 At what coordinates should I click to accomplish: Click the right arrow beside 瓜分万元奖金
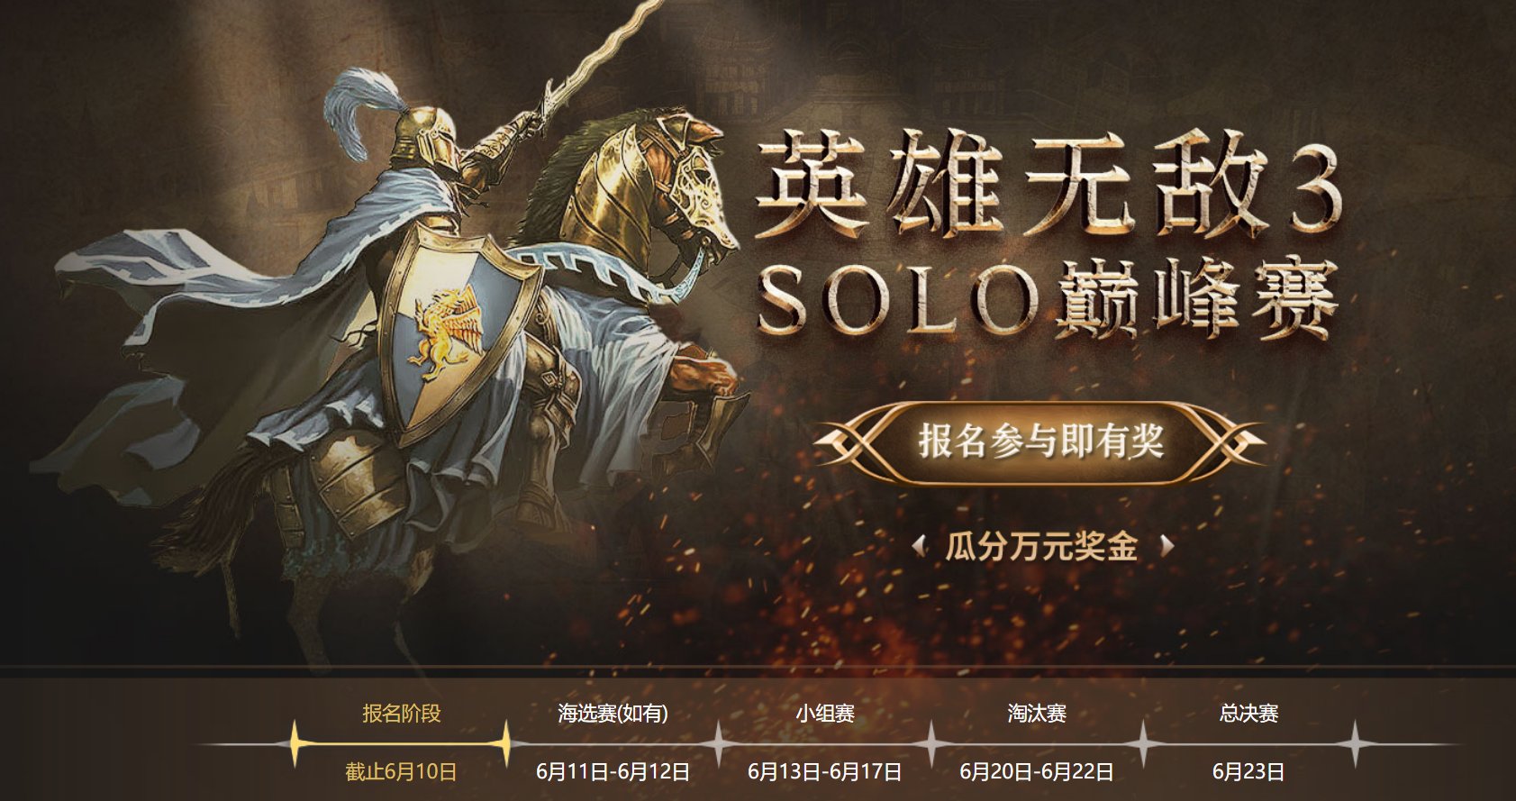point(1167,546)
